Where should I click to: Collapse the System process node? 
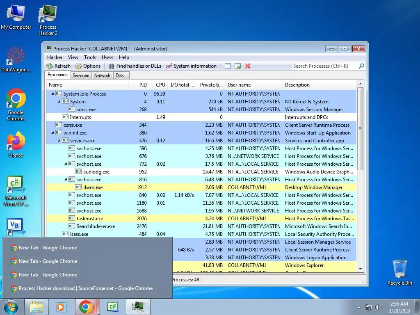[x=59, y=102]
